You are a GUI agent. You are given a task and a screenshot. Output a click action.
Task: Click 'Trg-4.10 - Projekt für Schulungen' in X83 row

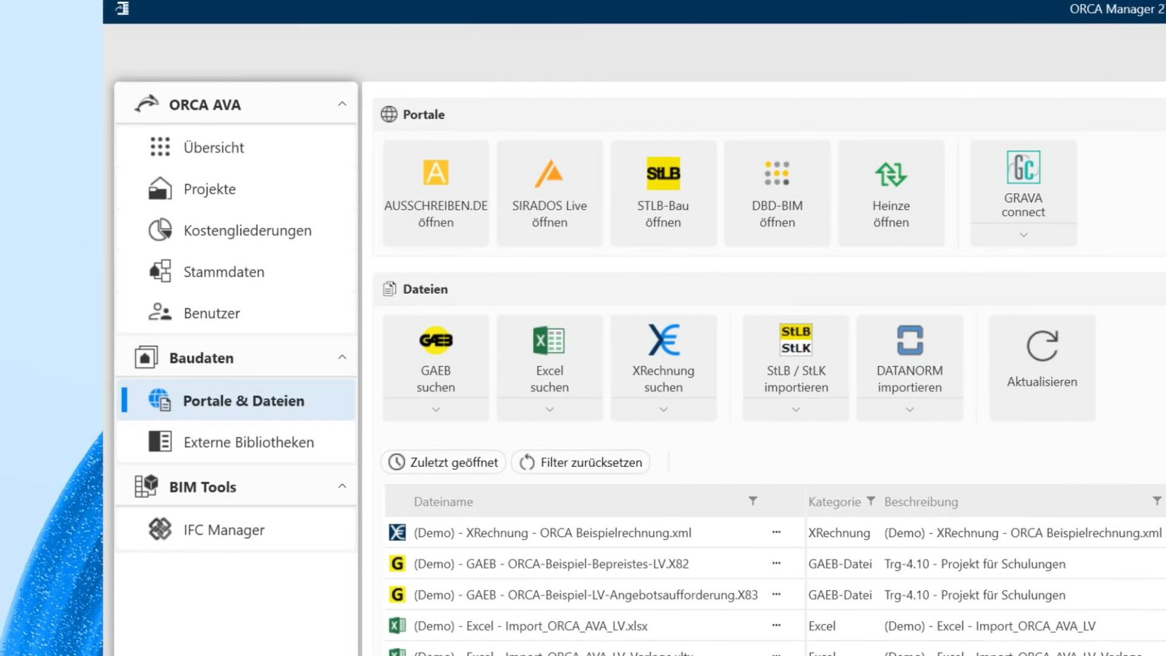click(x=975, y=595)
